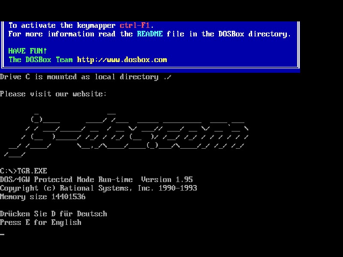This screenshot has height=257, width=343.
Task: Click the 'Drive C is mounted' message
Action: [79, 77]
